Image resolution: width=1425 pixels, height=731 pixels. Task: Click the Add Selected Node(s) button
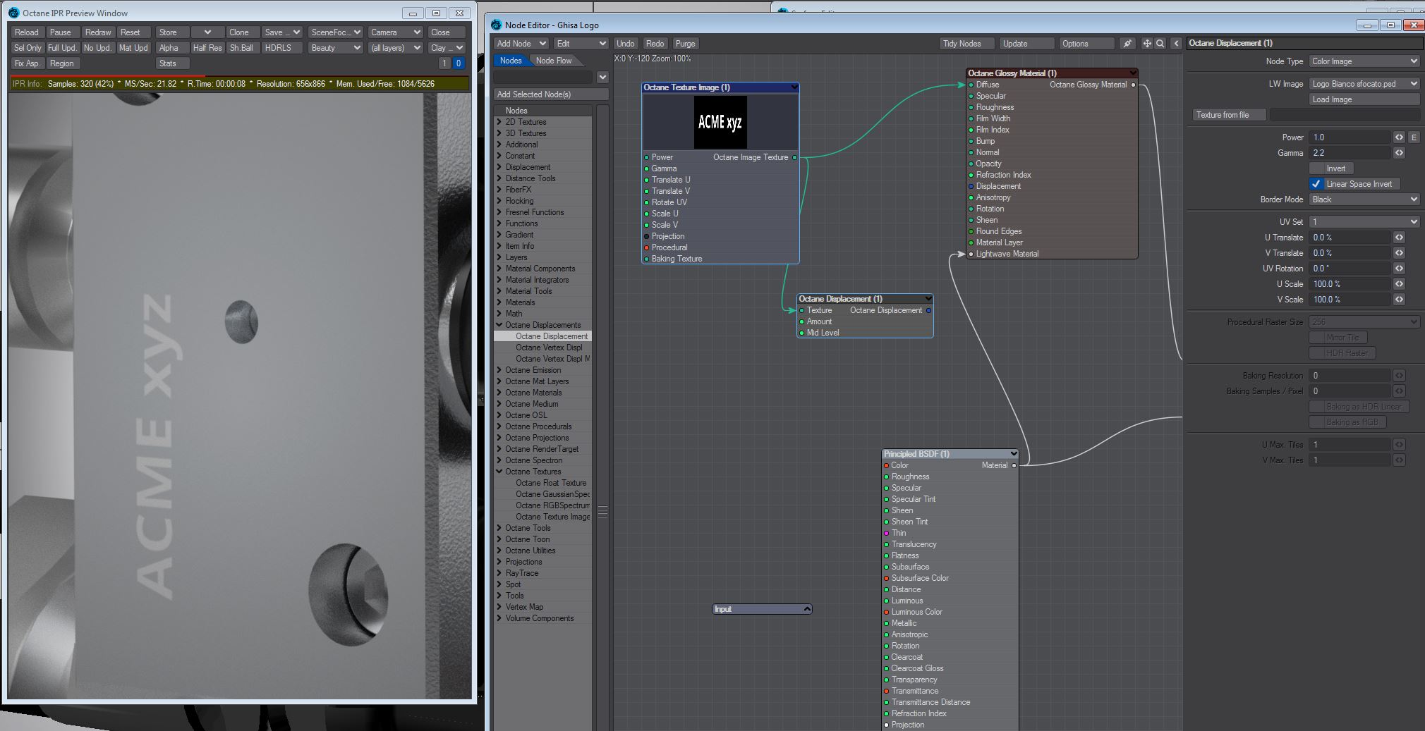(x=551, y=94)
